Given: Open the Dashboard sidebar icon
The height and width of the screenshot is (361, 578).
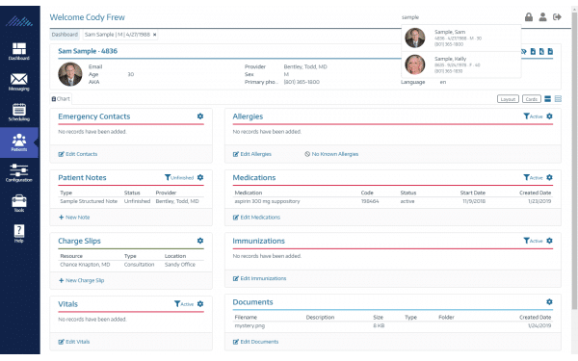Looking at the screenshot, I should (x=19, y=51).
